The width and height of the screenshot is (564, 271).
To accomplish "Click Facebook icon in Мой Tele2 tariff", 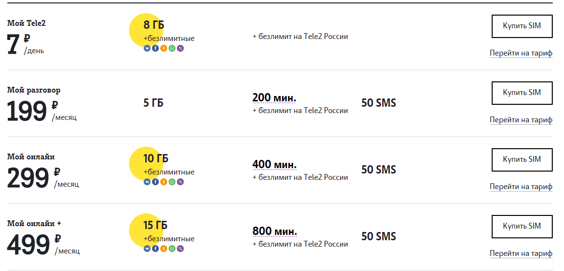I will pyautogui.click(x=155, y=48).
